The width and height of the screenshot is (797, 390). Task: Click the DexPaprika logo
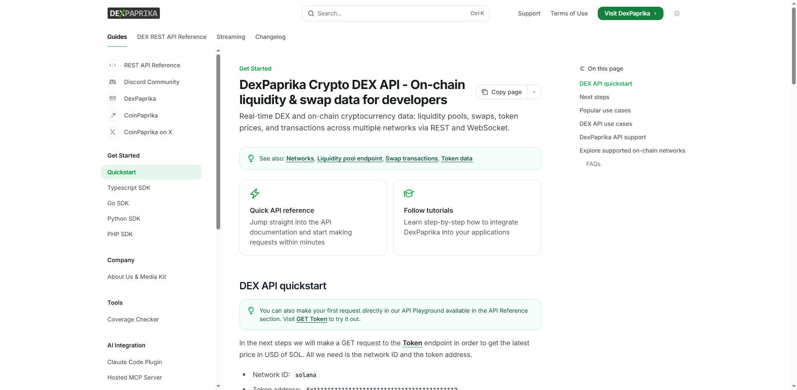134,13
